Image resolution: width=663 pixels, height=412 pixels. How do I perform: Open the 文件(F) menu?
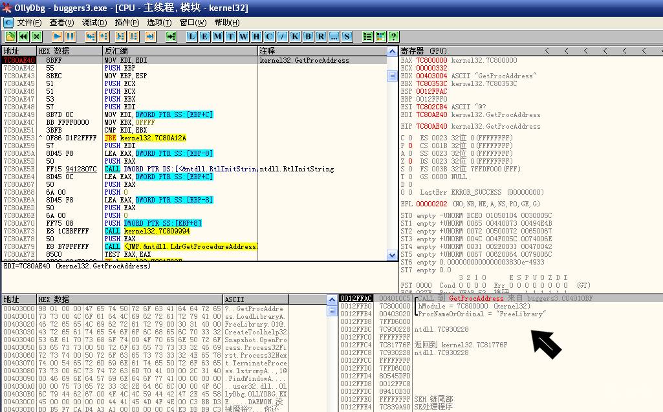coord(29,23)
